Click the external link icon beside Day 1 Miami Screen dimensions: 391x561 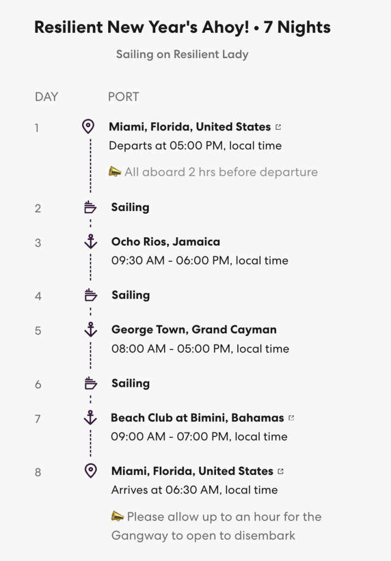[278, 127]
